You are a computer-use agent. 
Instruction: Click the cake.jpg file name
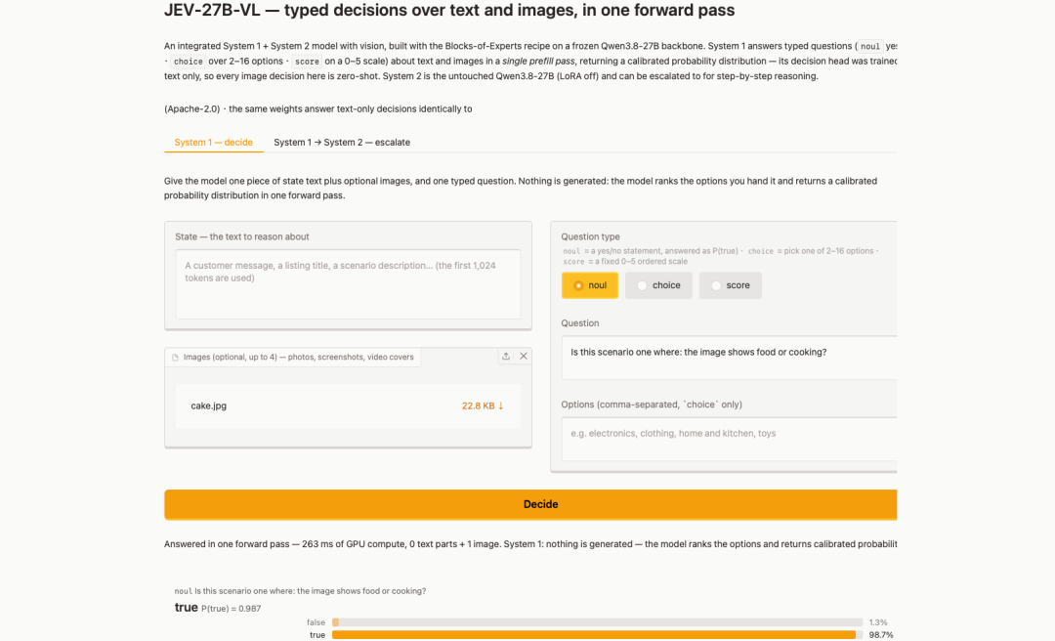pyautogui.click(x=209, y=406)
